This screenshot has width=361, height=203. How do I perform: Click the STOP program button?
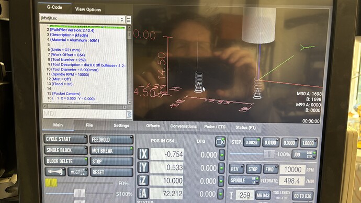pos(111,162)
